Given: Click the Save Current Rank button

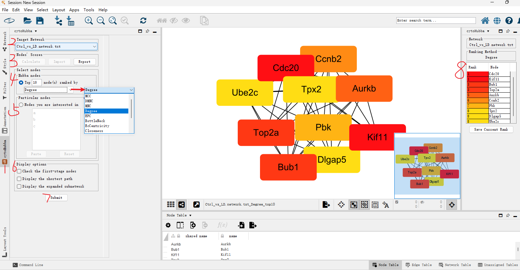Looking at the screenshot, I should pyautogui.click(x=491, y=130).
